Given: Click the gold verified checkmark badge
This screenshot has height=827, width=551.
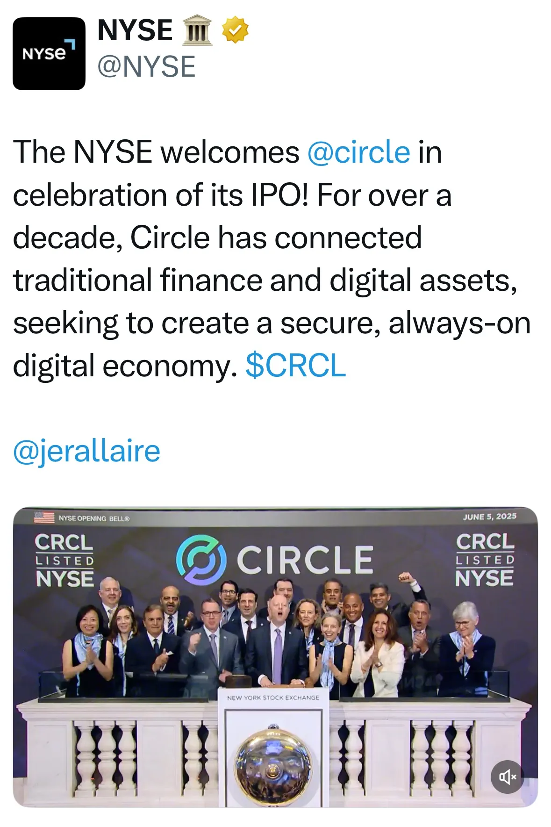Looking at the screenshot, I should (x=235, y=30).
